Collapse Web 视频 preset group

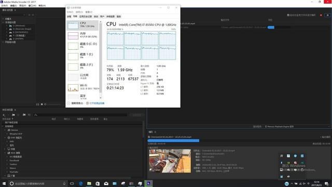coord(5,153)
